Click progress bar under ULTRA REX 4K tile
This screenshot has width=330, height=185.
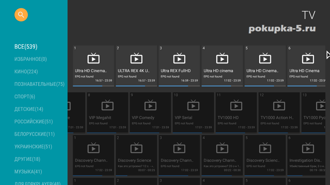[136, 86]
